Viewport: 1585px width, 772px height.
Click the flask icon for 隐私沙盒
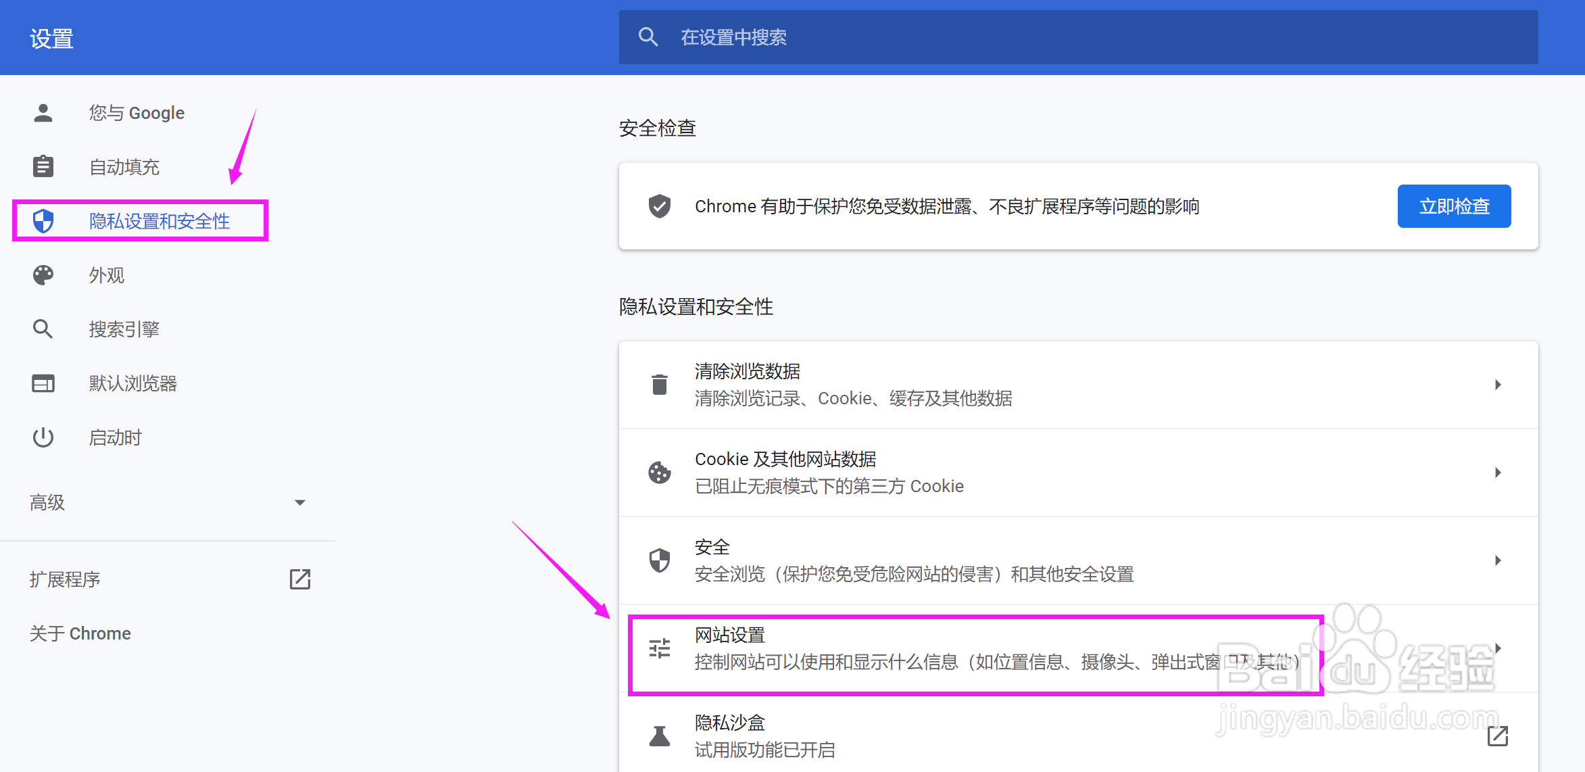click(660, 736)
